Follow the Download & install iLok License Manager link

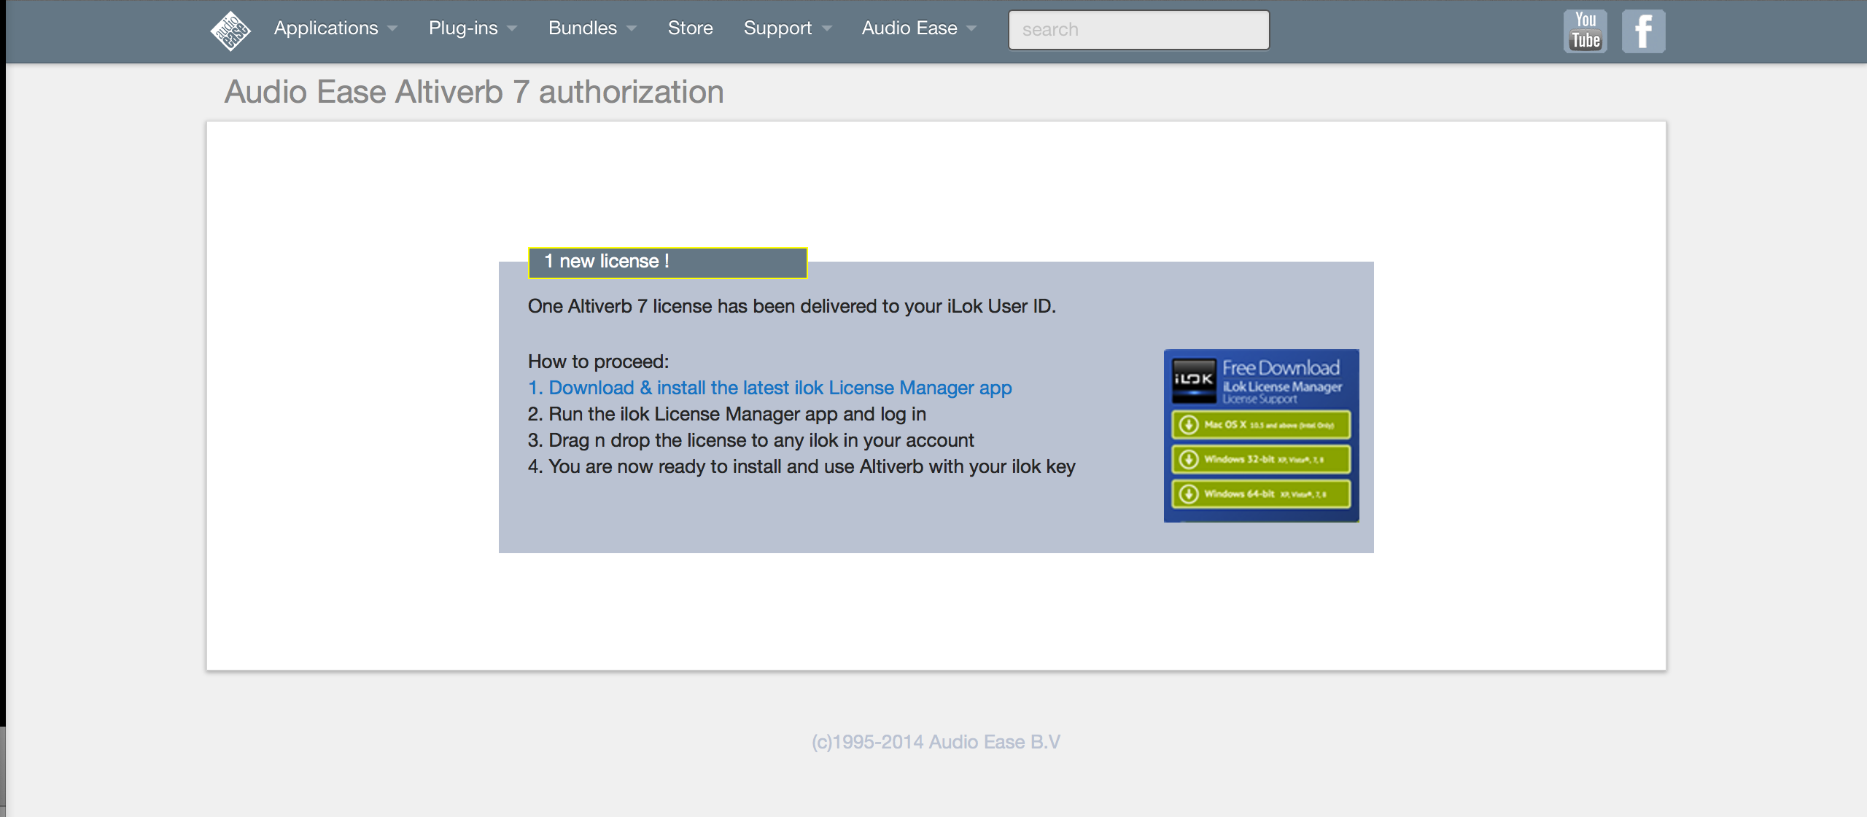click(770, 388)
